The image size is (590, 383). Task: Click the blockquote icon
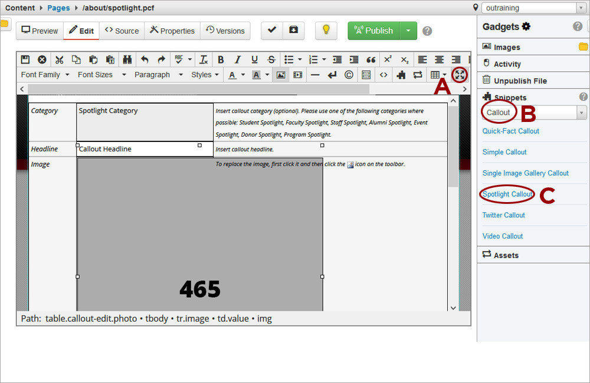click(371, 60)
